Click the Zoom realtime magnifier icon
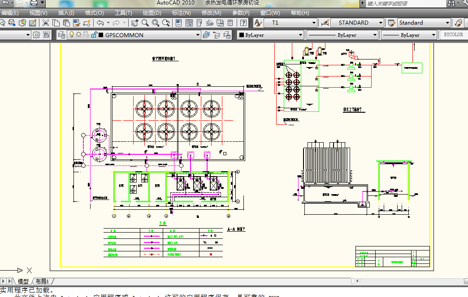The height and width of the screenshot is (297, 468). [145, 23]
